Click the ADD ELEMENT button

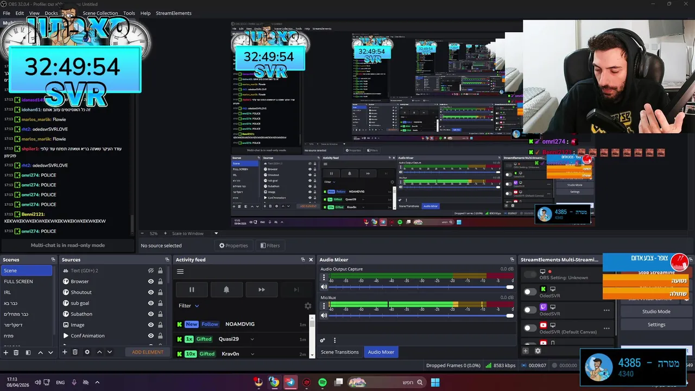tap(148, 352)
